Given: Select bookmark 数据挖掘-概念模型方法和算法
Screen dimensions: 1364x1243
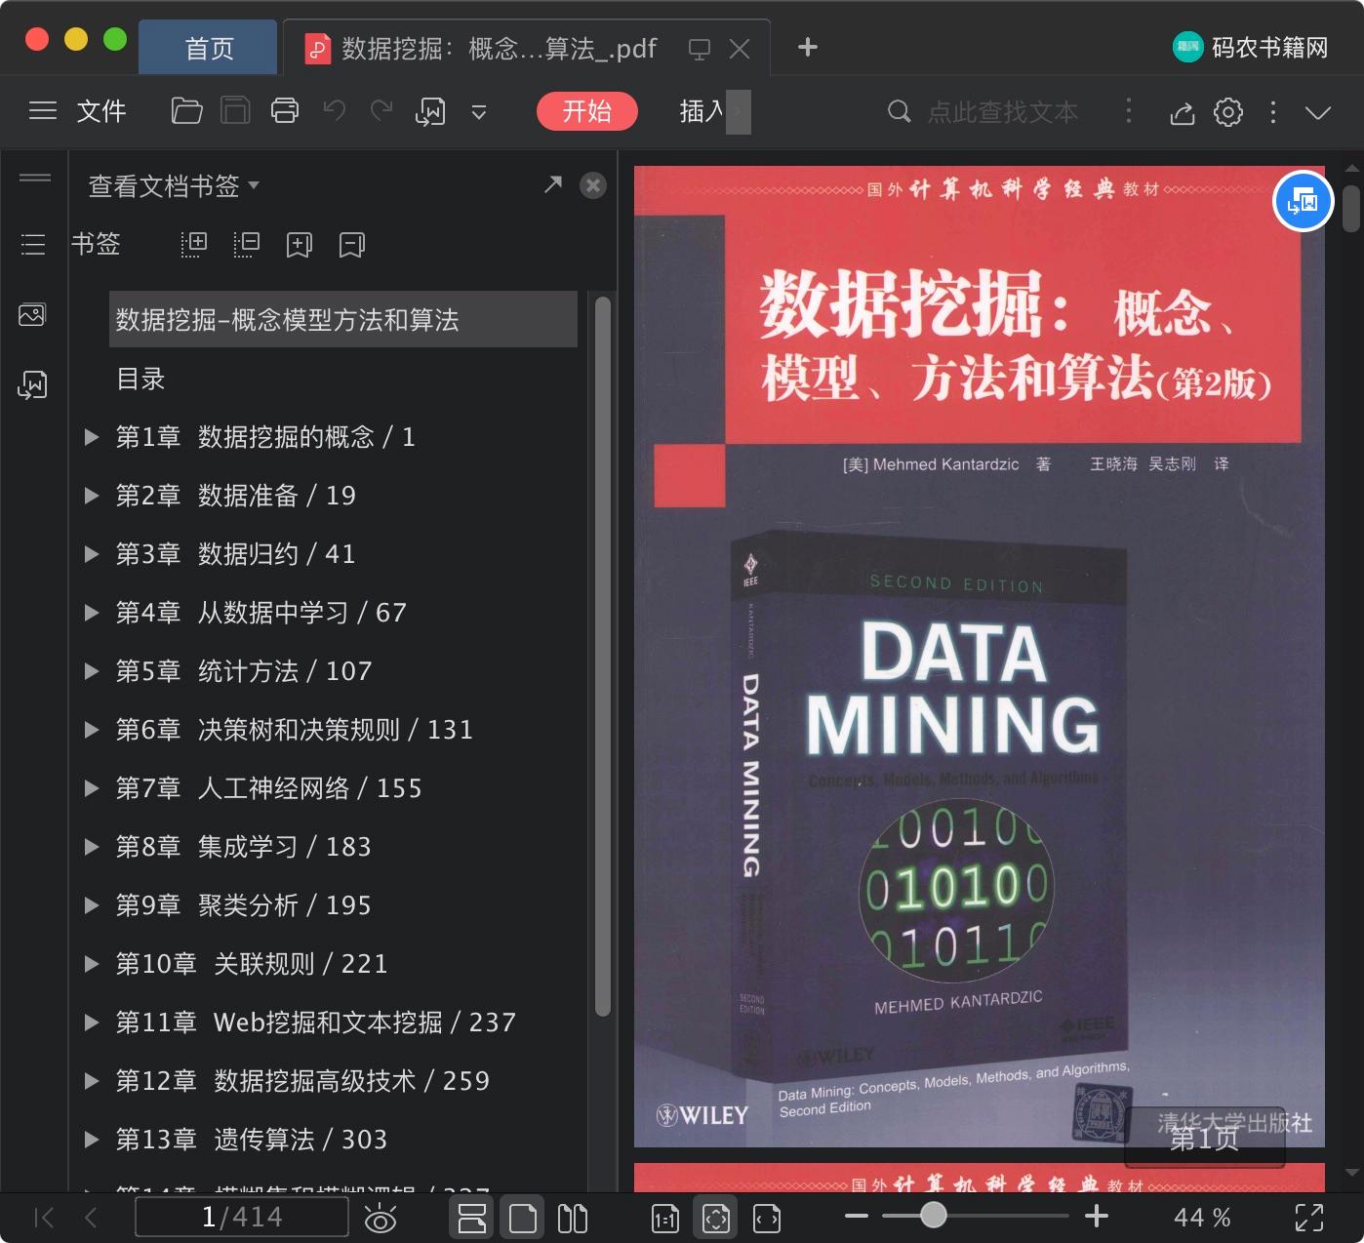Looking at the screenshot, I should click(343, 319).
